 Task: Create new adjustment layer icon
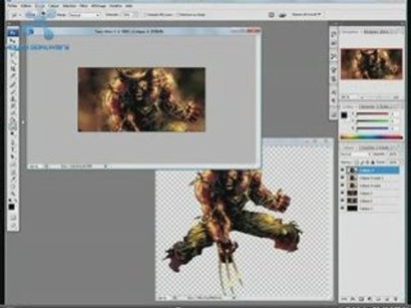[x=370, y=299]
